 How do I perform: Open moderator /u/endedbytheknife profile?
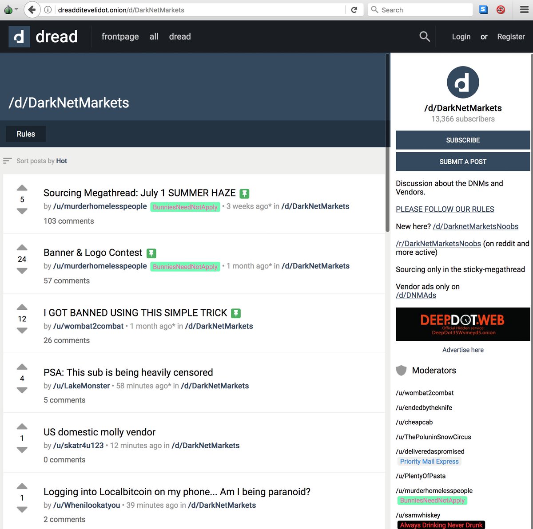[424, 407]
